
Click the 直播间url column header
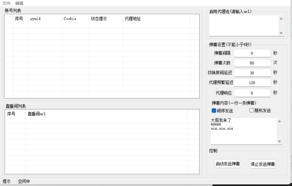(x=106, y=114)
